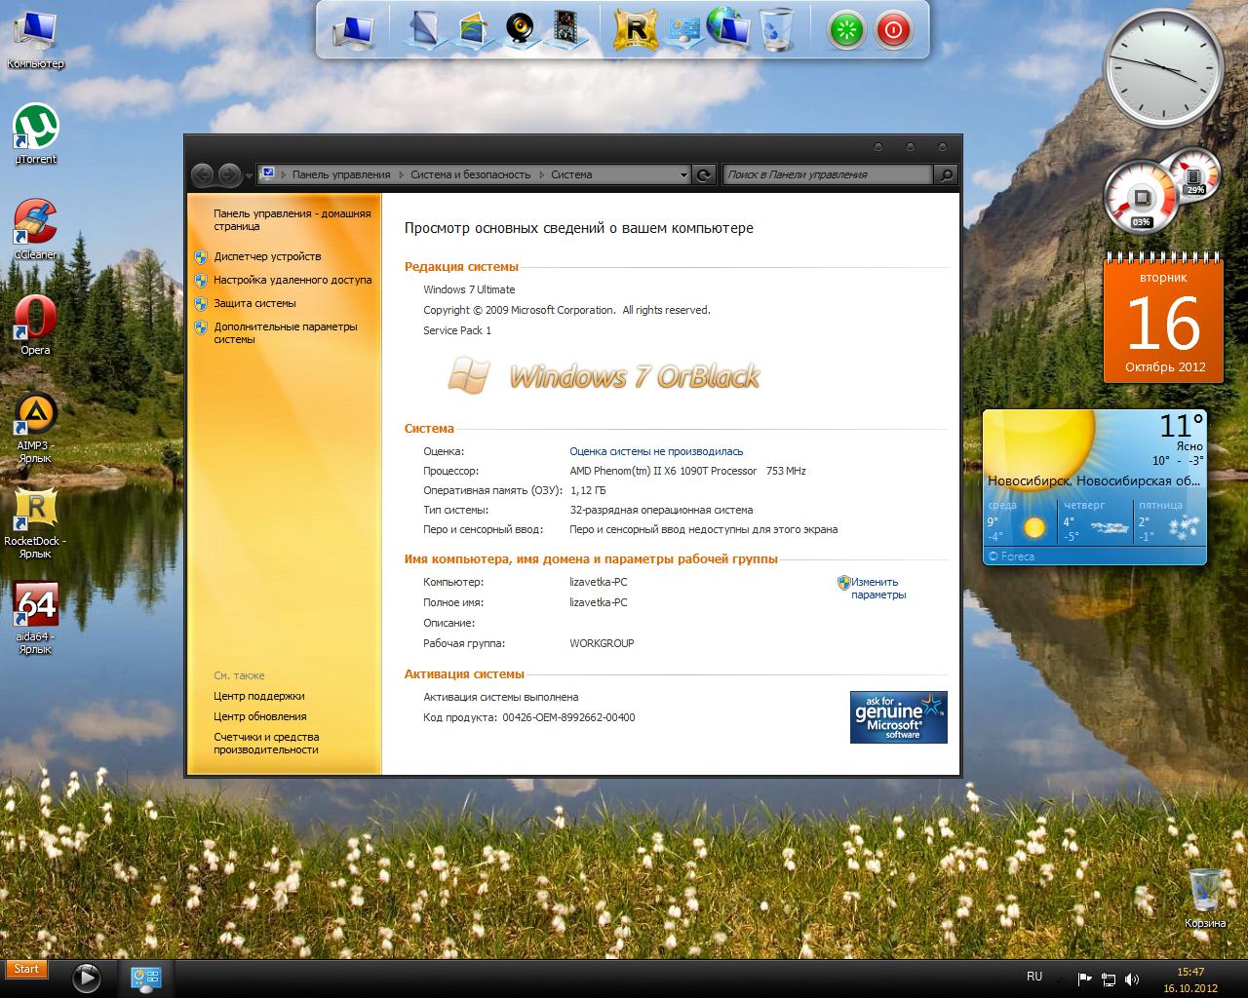
Task: Open network tray icon
Action: point(1109,979)
